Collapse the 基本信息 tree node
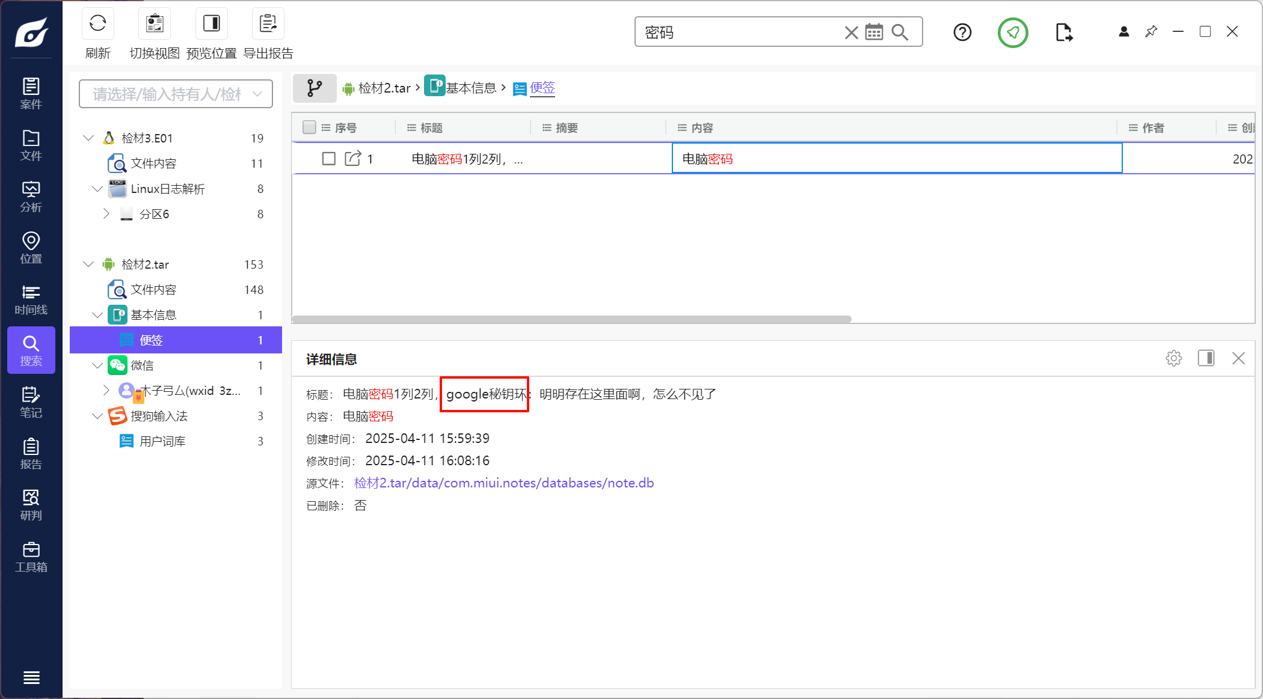The image size is (1263, 699). (97, 315)
